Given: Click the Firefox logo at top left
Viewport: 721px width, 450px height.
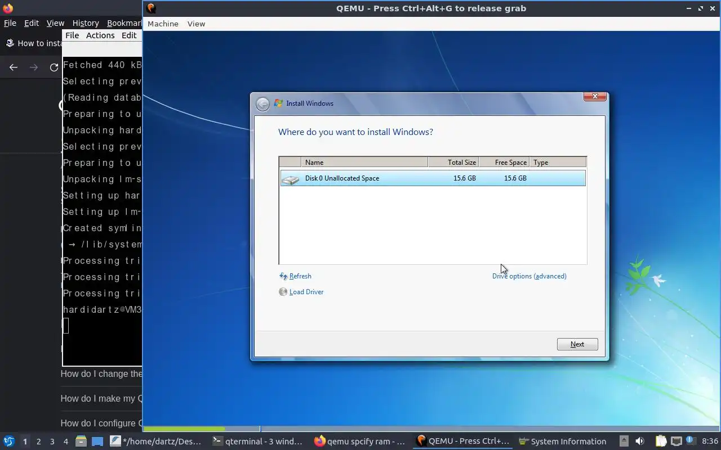Looking at the screenshot, I should (8, 8).
